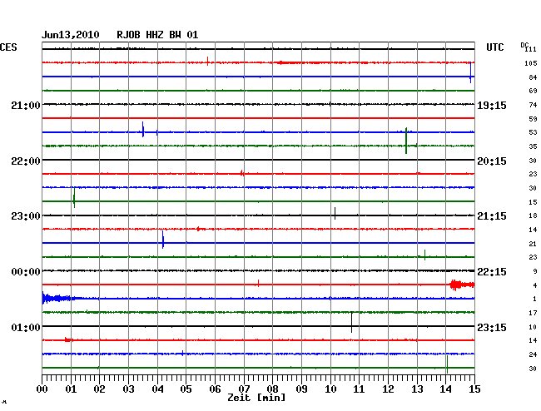
Task: Select the 21:00 local time label
Action: [x=26, y=105]
